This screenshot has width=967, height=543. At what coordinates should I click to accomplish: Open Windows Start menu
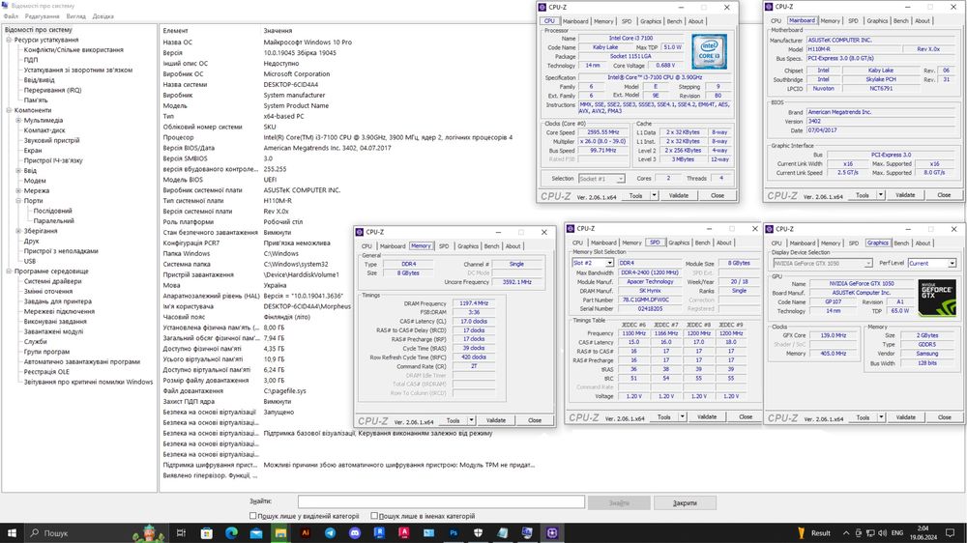(x=11, y=532)
